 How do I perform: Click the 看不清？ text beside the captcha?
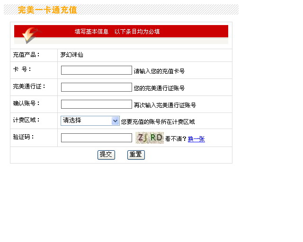pyautogui.click(x=176, y=139)
